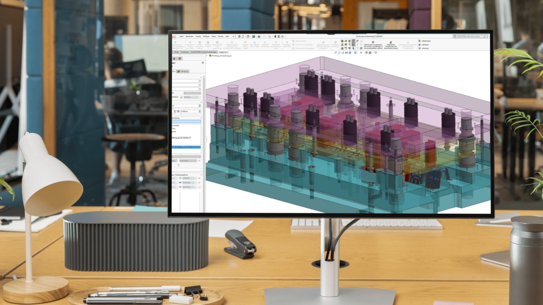543x305 pixels.
Task: Click the Home icon in the quick access toolbar
Action: pos(239,36)
